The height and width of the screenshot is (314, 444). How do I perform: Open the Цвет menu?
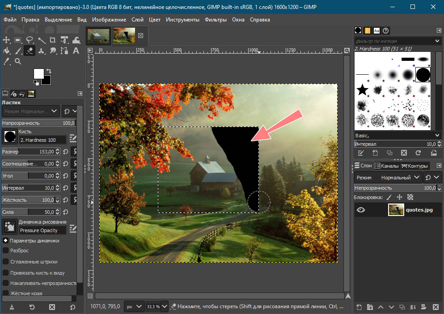tap(155, 20)
